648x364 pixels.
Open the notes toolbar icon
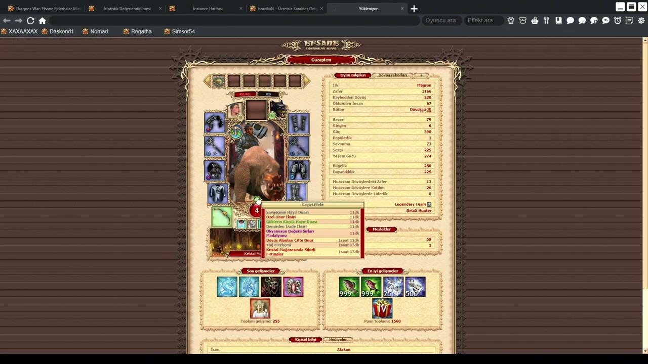[629, 21]
